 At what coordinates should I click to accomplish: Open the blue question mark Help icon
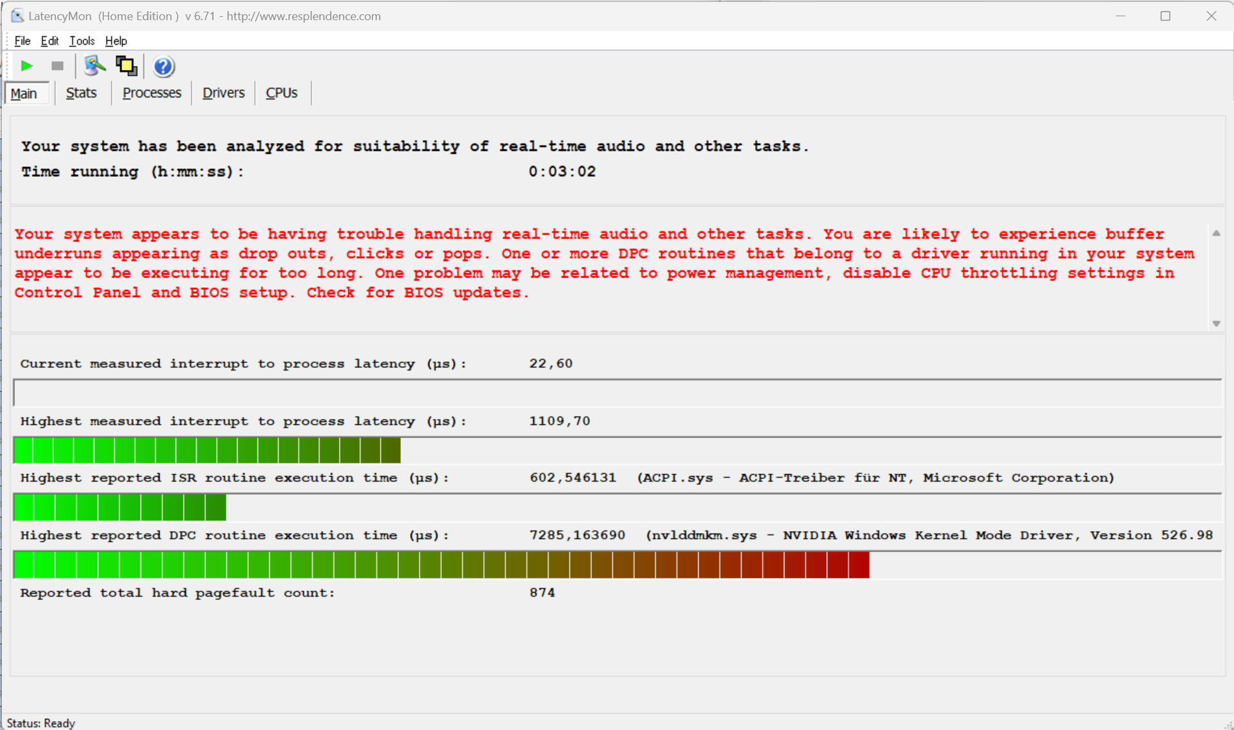pyautogui.click(x=163, y=66)
